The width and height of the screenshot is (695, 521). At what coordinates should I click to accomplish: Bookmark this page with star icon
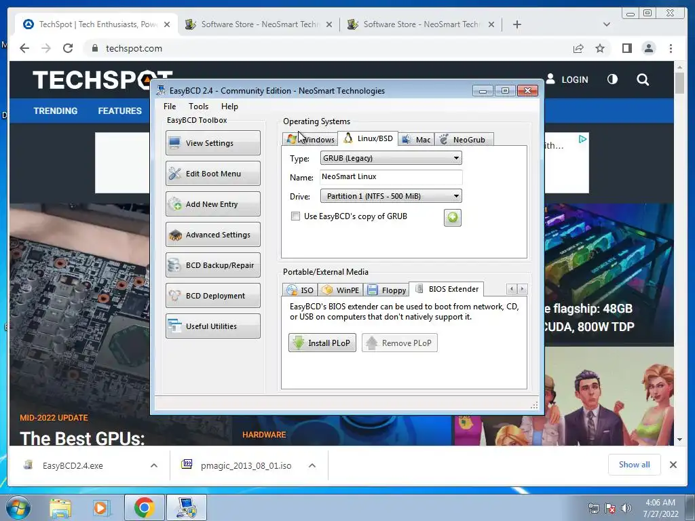click(600, 48)
